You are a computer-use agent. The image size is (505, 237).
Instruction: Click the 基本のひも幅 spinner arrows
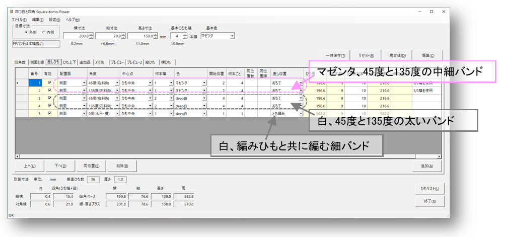click(185, 36)
